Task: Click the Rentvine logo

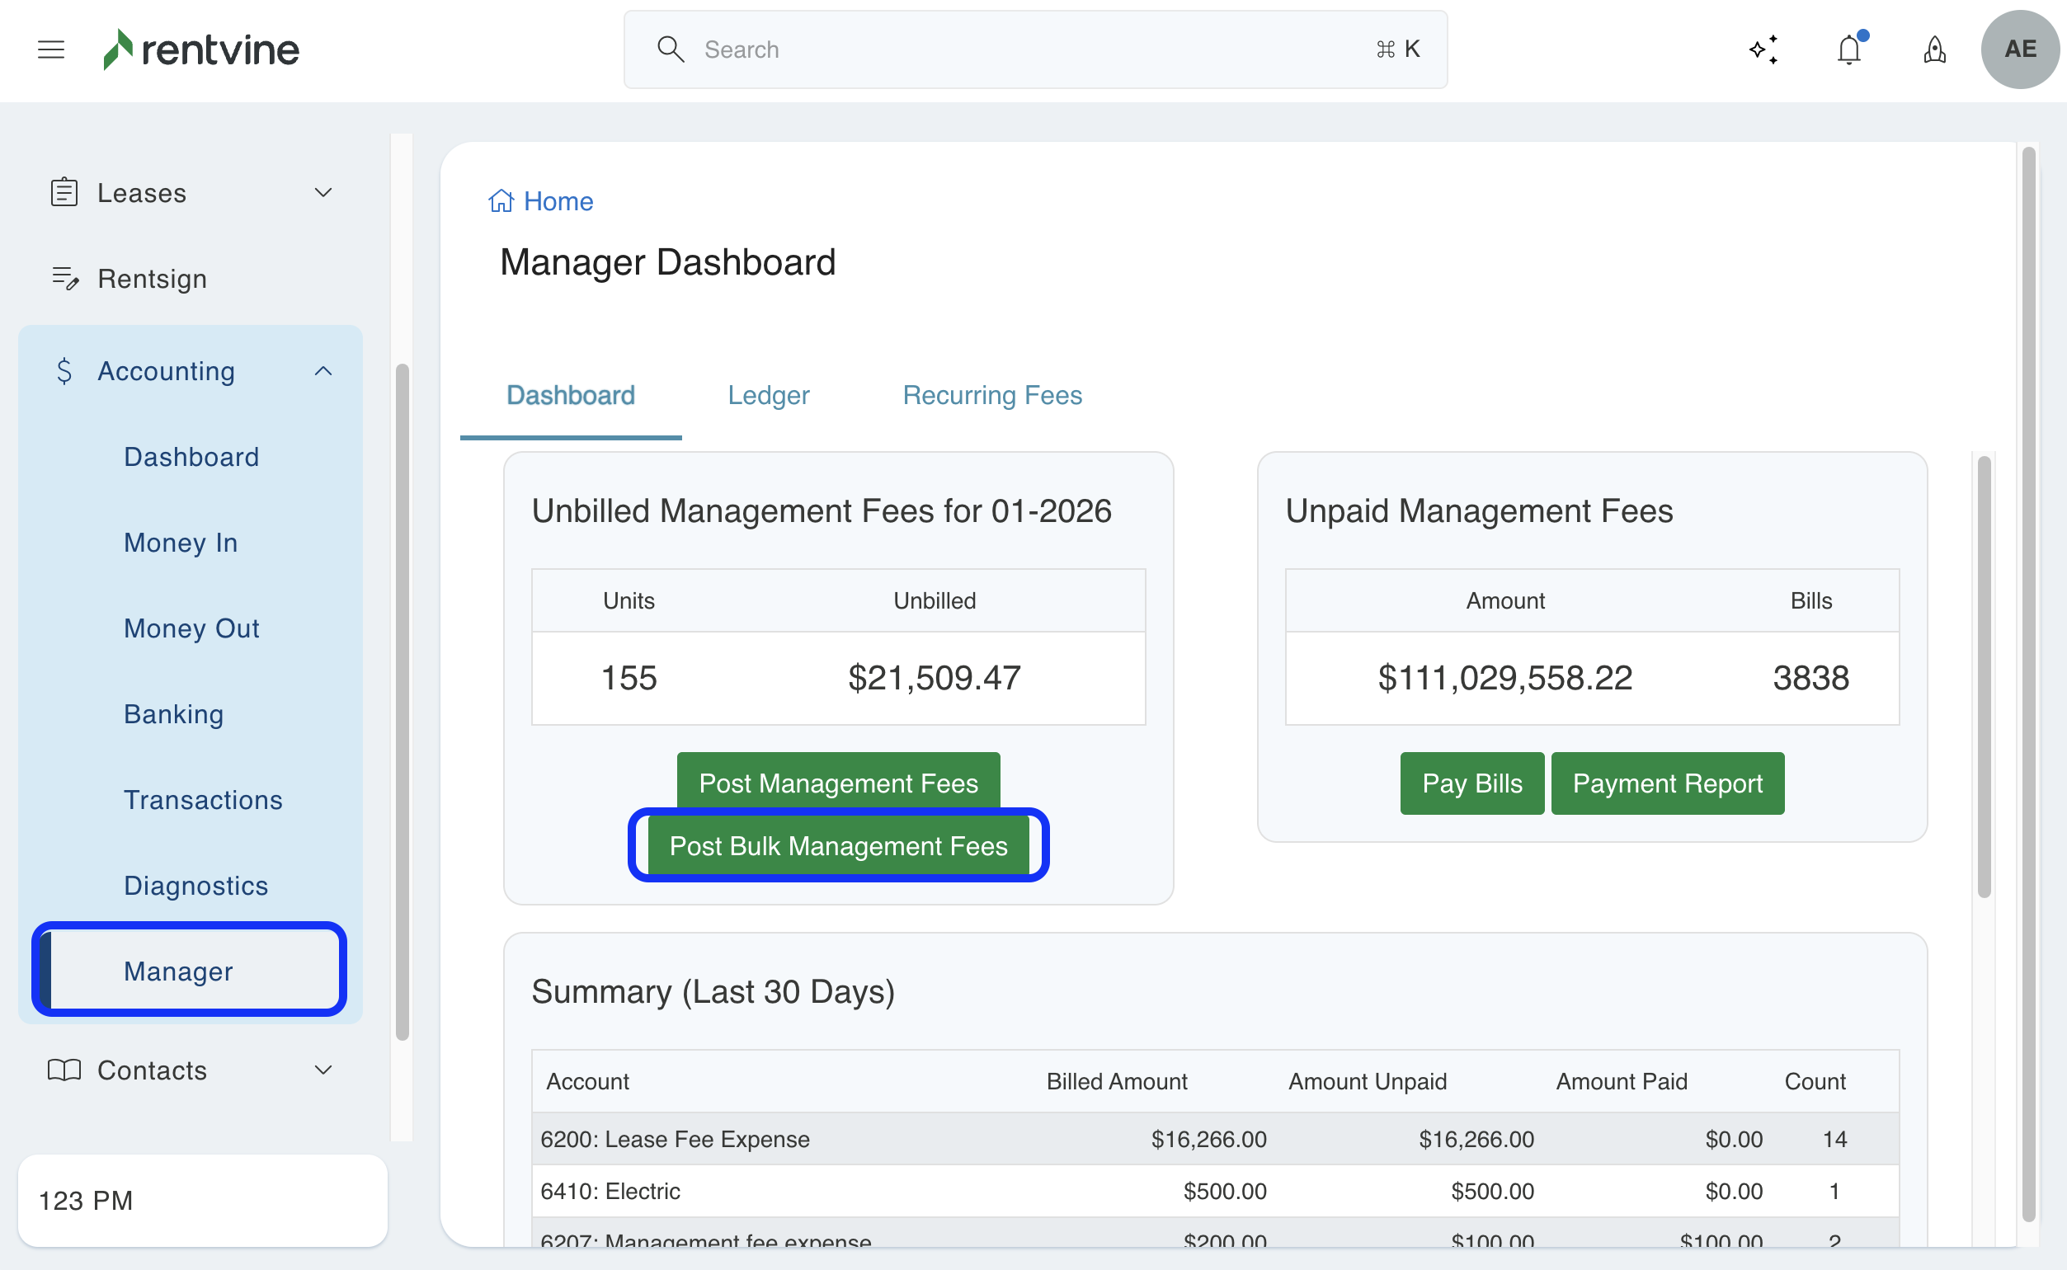Action: [x=201, y=49]
